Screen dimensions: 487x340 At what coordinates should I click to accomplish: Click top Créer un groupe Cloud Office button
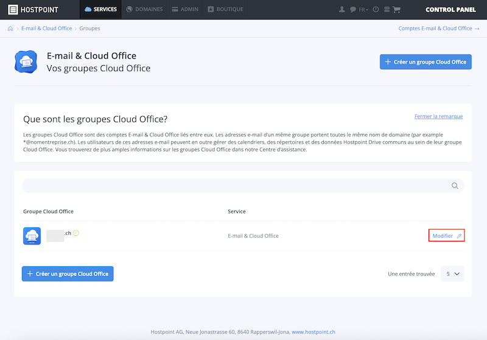point(426,61)
